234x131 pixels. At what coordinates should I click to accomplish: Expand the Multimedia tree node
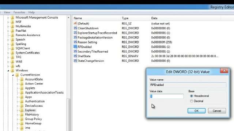pyautogui.click(x=8, y=27)
